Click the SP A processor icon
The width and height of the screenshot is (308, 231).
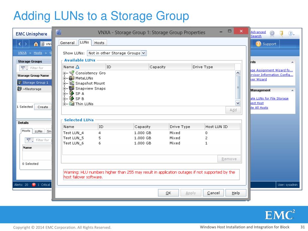tap(72, 94)
